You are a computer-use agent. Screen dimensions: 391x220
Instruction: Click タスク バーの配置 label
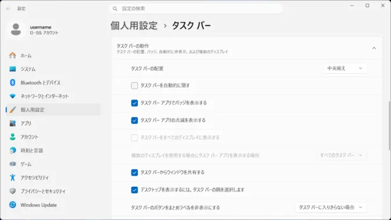tap(147, 69)
